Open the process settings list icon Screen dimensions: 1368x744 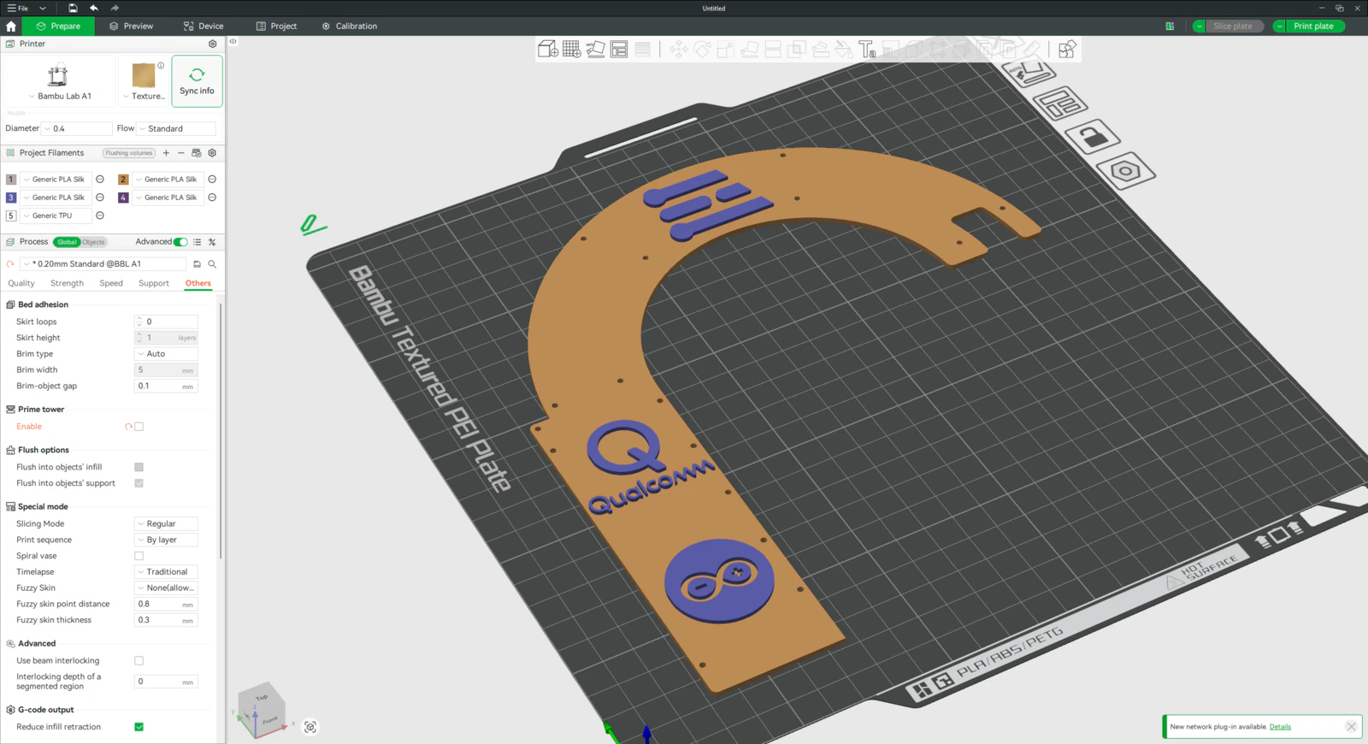198,242
